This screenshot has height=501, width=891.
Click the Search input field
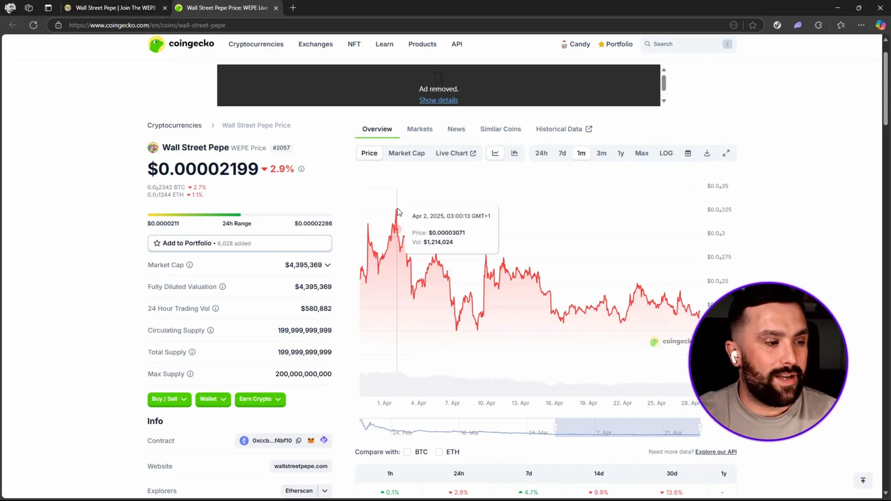tap(688, 44)
